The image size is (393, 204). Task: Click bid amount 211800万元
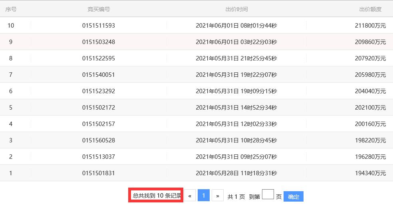370,25
